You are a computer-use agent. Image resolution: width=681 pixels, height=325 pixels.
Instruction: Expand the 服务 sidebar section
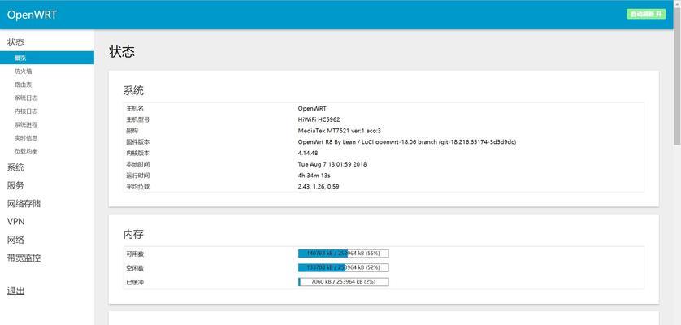(x=15, y=185)
